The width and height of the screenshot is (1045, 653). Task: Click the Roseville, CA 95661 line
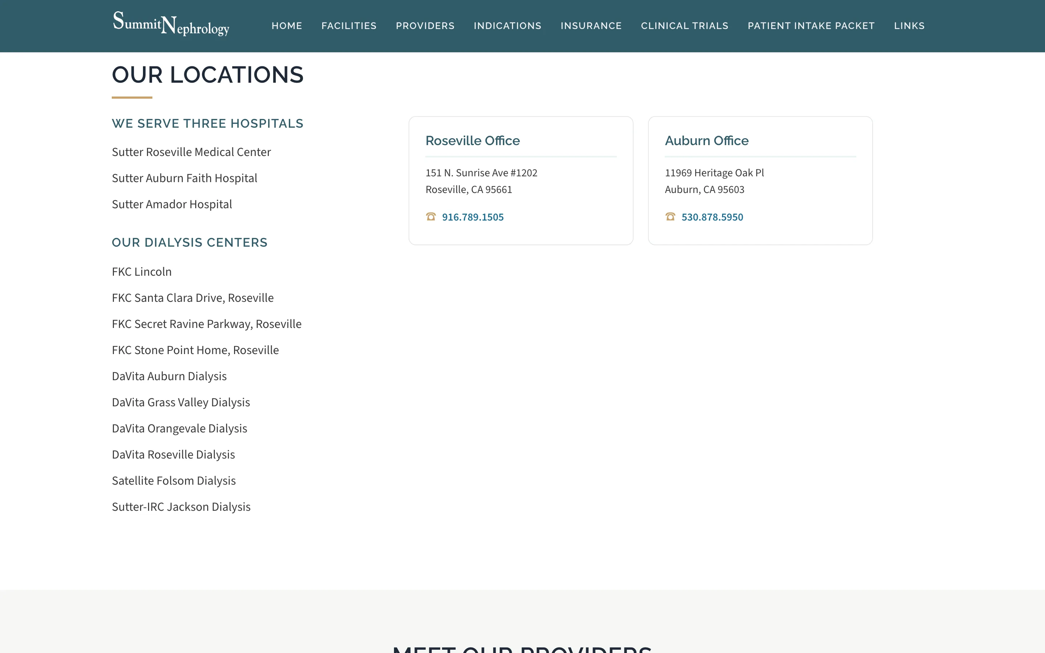point(468,190)
